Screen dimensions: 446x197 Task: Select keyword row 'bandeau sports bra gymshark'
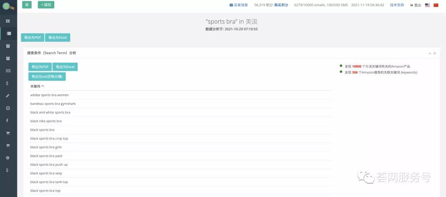pyautogui.click(x=180, y=103)
